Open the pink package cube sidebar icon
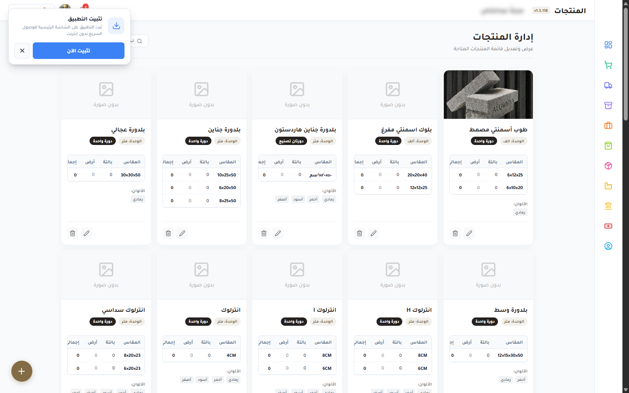This screenshot has width=629, height=393. pos(608,165)
